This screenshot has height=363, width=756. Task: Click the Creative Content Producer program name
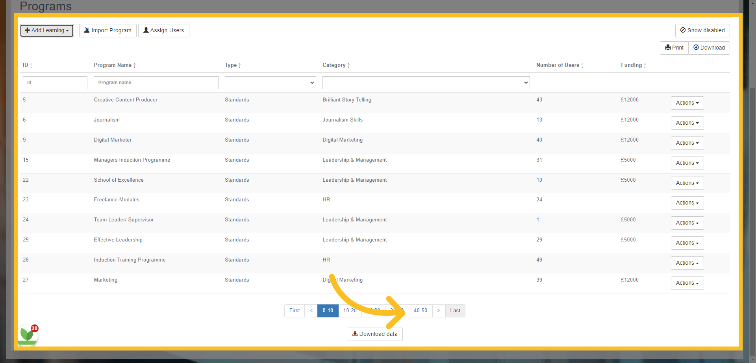(x=126, y=100)
